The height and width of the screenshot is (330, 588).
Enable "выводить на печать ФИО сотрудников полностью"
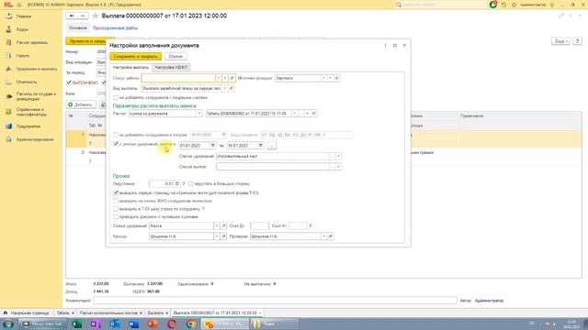click(116, 201)
